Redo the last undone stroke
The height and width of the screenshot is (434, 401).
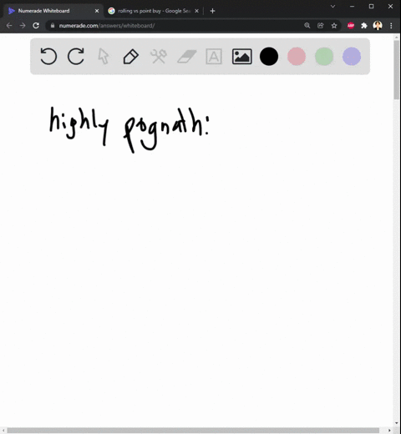point(76,57)
